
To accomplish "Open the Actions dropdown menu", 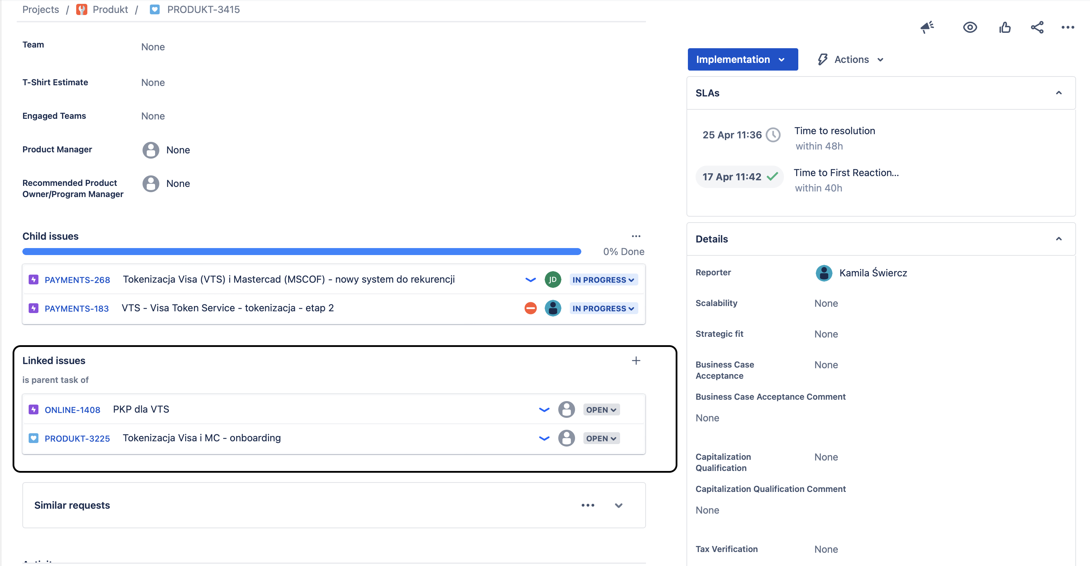I will tap(850, 60).
